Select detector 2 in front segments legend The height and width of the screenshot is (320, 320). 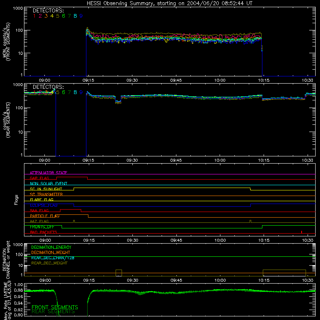(x=40, y=16)
